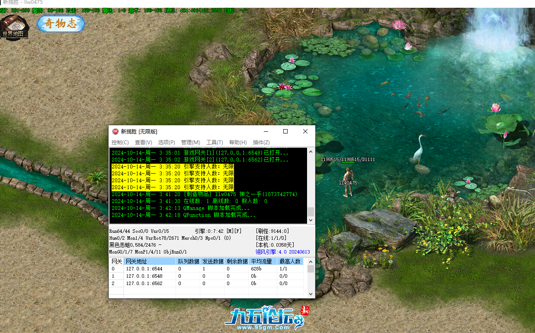Click the 发送数据 column header

pyautogui.click(x=212, y=261)
